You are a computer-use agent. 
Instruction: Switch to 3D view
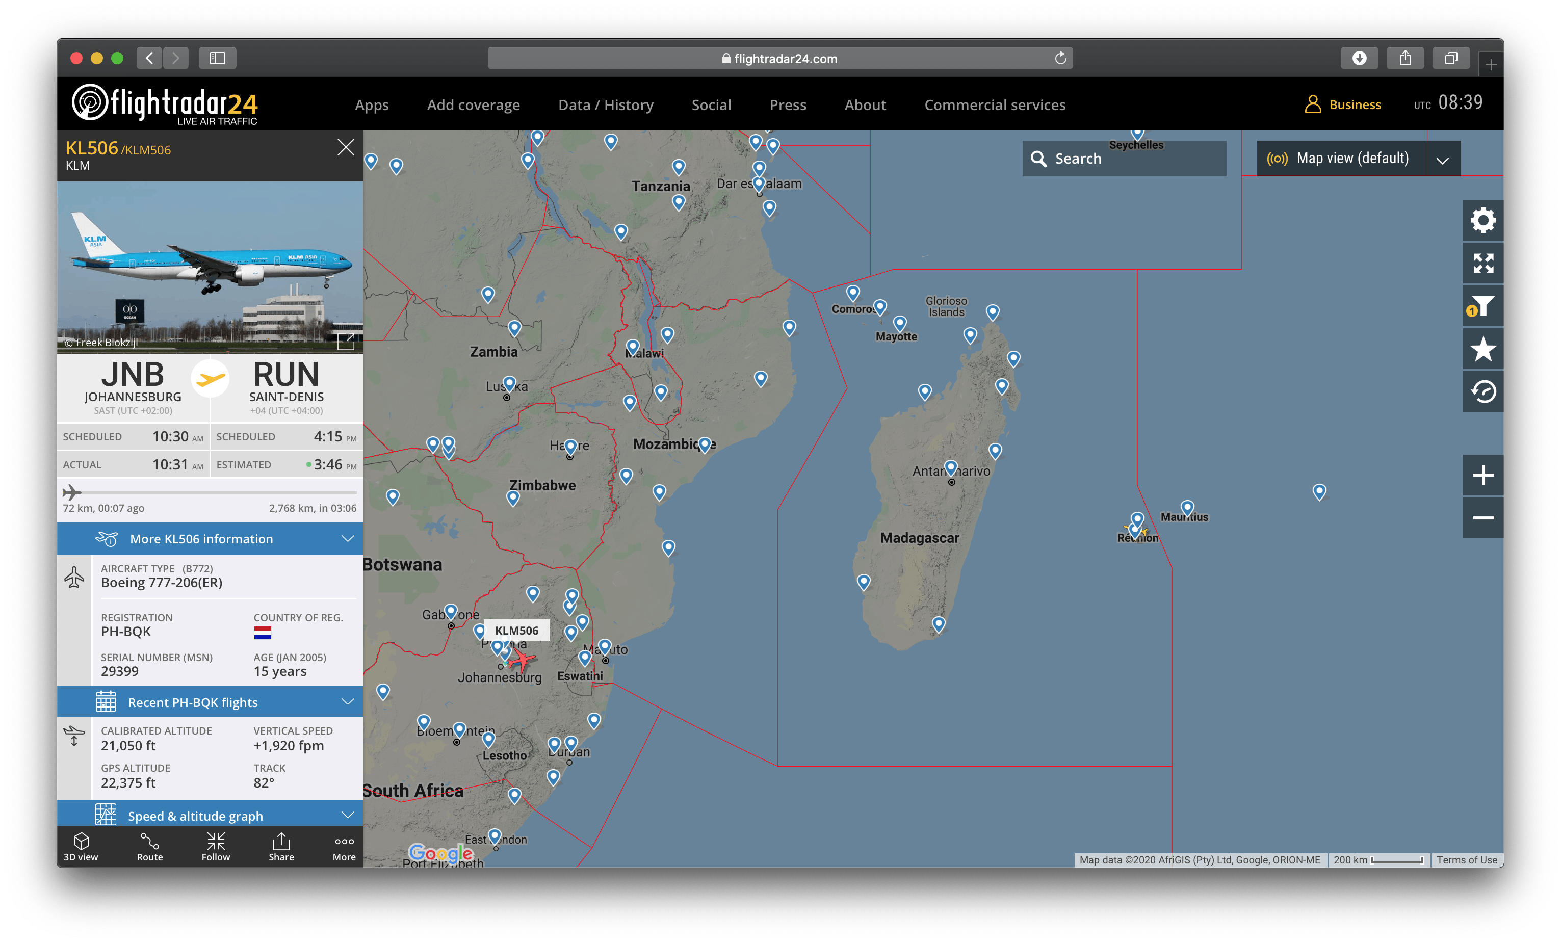(x=81, y=847)
